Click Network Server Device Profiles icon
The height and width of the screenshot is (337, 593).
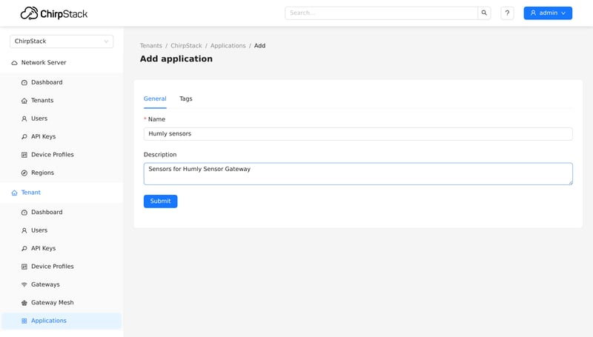[24, 155]
